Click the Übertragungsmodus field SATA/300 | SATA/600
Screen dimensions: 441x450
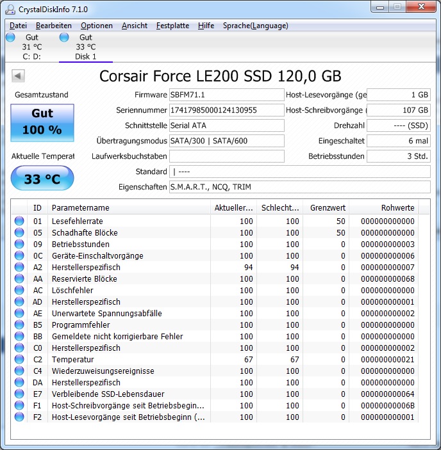click(x=226, y=141)
